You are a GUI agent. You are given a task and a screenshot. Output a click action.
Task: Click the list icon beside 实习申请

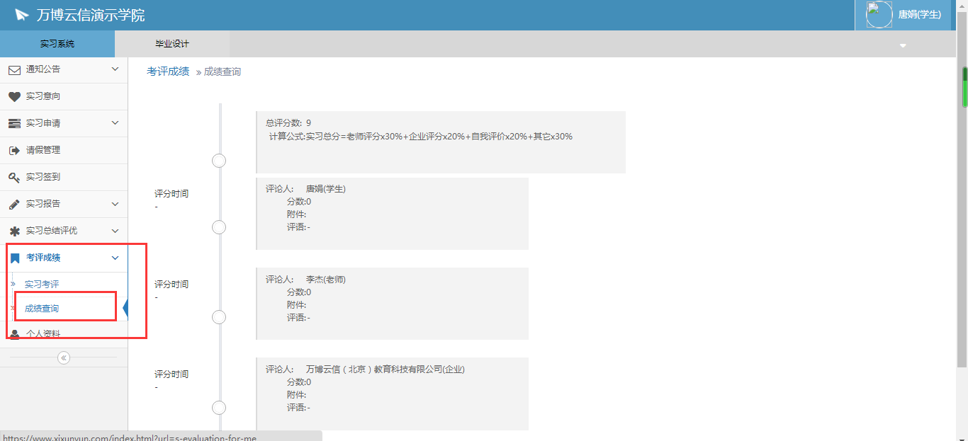point(14,123)
